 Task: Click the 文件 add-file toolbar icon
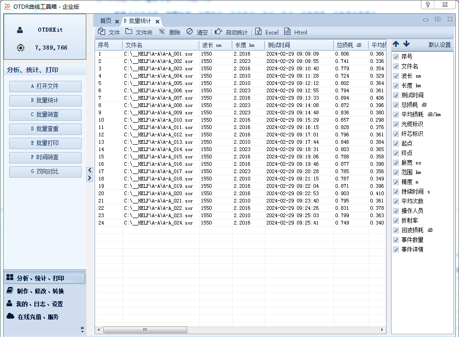(101, 32)
